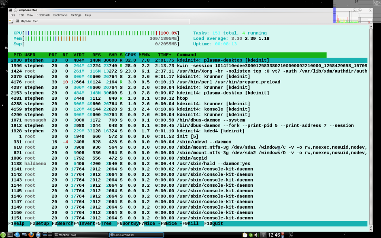Open the View menu
The width and height of the screenshot is (381, 238).
pos(30,15)
